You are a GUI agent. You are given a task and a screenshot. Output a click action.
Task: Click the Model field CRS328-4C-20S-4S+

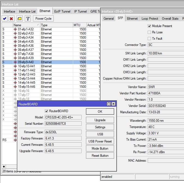pos(63,117)
